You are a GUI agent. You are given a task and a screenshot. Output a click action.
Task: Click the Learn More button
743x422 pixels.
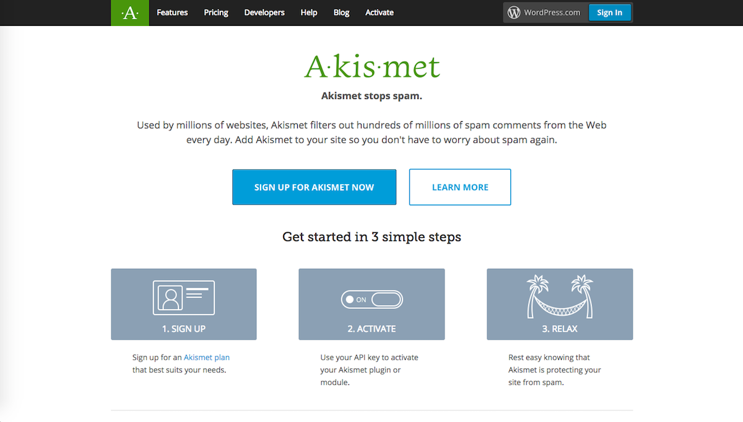[x=460, y=187]
